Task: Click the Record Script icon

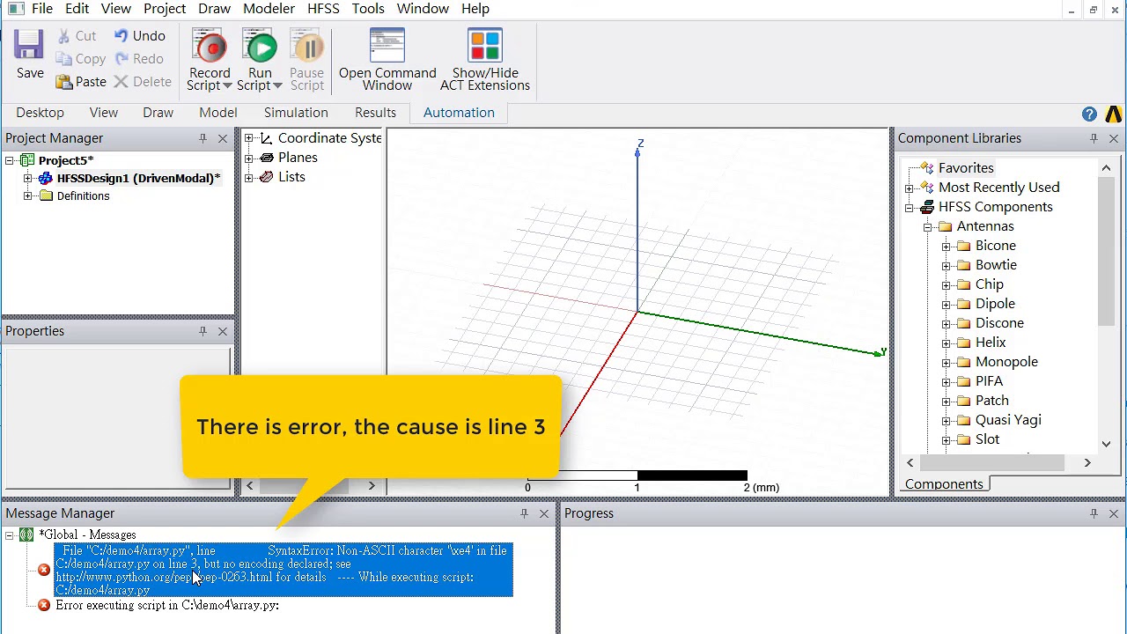Action: coord(210,46)
